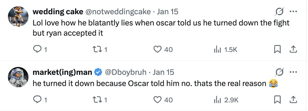Open wedding cake's profile picture
308x111 pixels.
point(18,16)
